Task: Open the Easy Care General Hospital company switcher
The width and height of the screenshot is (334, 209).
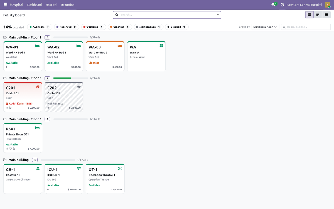Action: click(304, 5)
